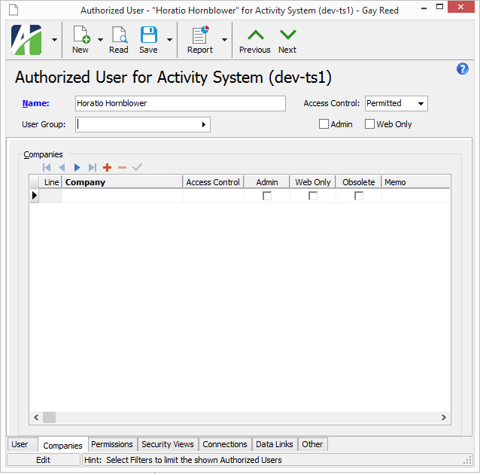Jump to first Companies grid record
Image resolution: width=480 pixels, height=475 pixels.
tap(47, 168)
